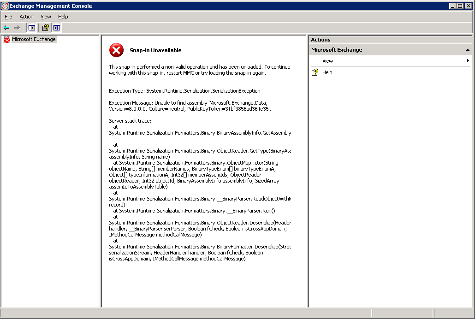This screenshot has height=319, width=475.
Task: Open the toolbar Help icon
Action: click(46, 28)
